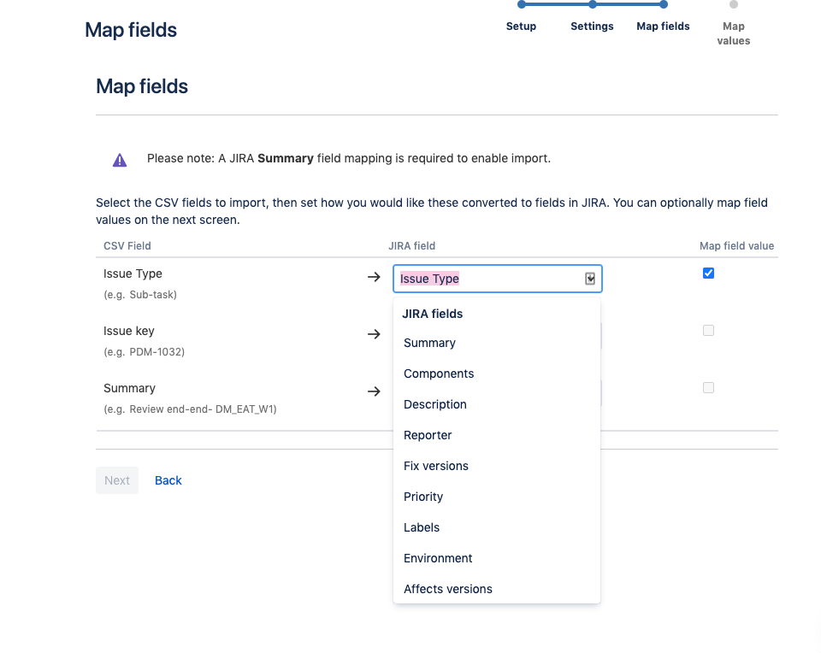Click the example text Sub-task

coord(151,295)
